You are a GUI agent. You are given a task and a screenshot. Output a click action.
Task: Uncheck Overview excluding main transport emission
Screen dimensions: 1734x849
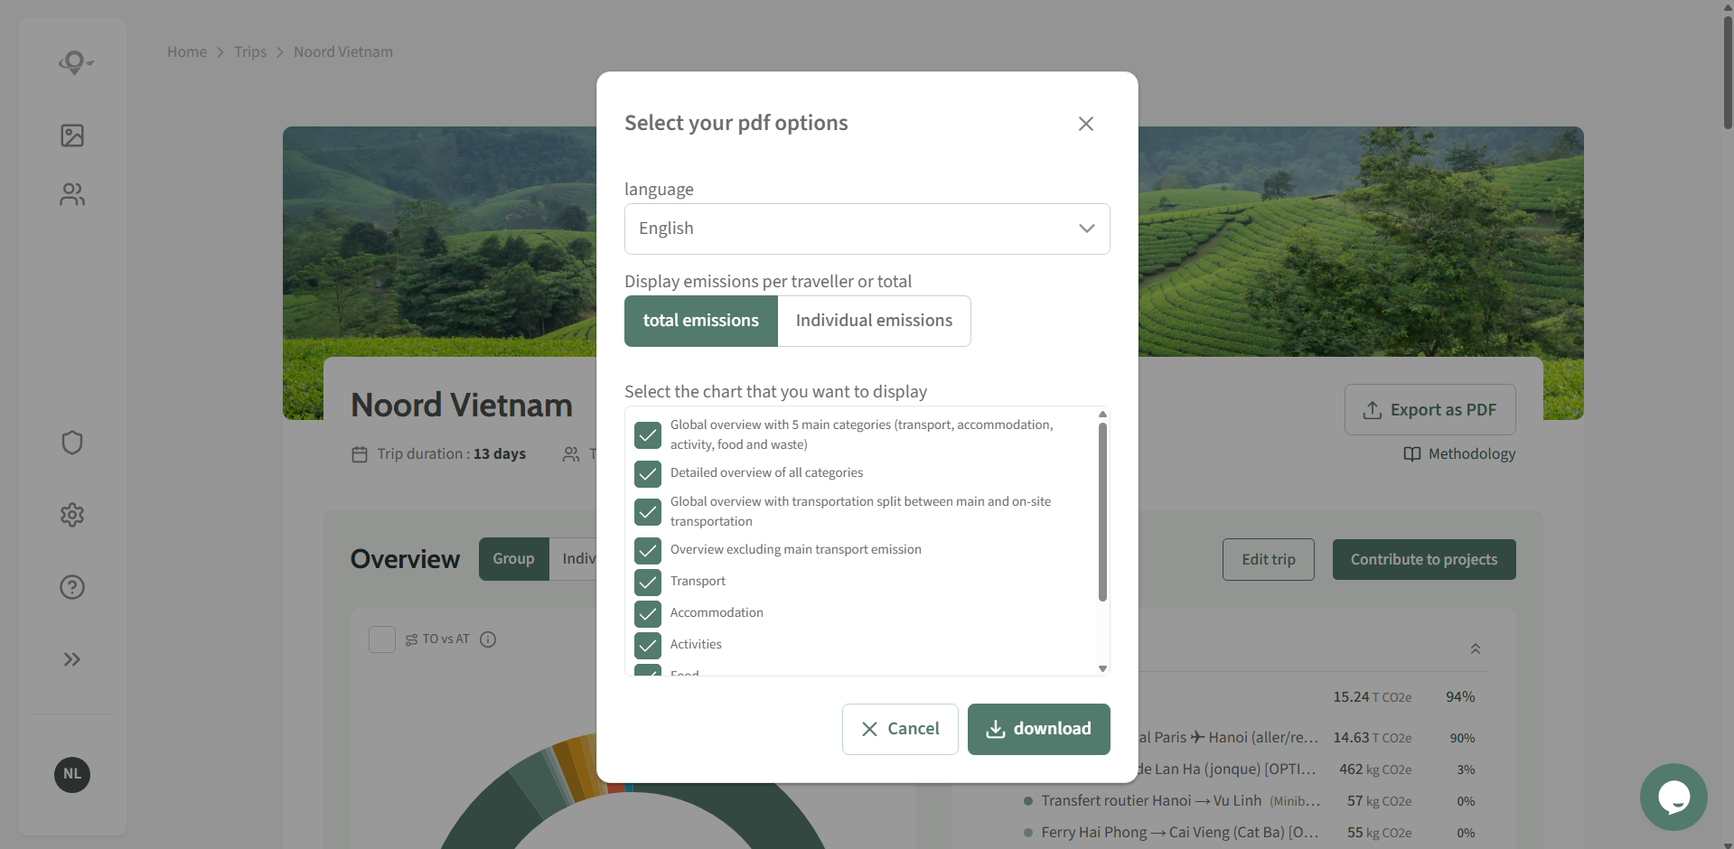648,551
